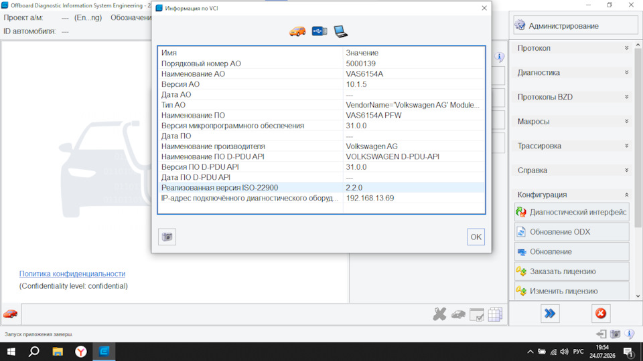Click the Обновление button
The width and height of the screenshot is (643, 361).
point(571,251)
